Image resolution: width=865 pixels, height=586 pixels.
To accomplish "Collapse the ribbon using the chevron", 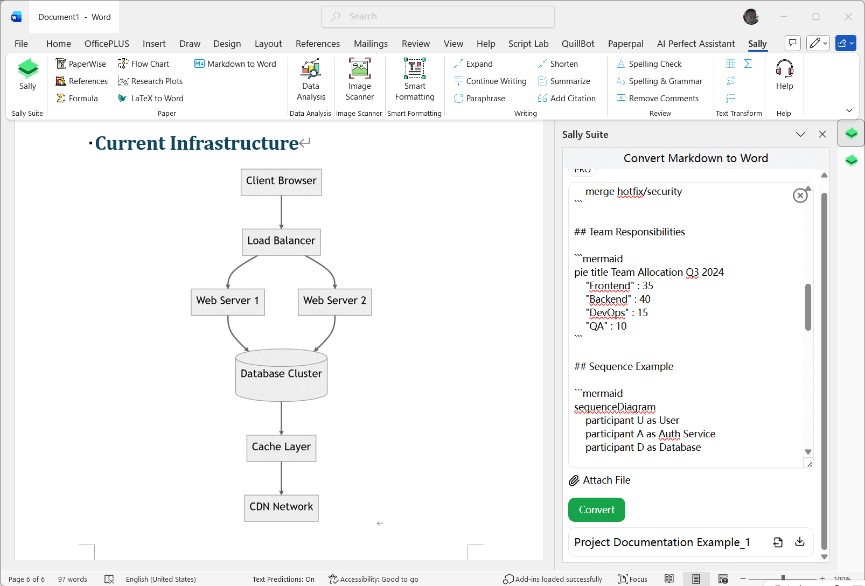I will 849,110.
